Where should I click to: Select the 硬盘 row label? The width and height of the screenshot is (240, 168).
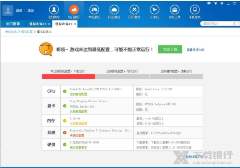click(51, 144)
